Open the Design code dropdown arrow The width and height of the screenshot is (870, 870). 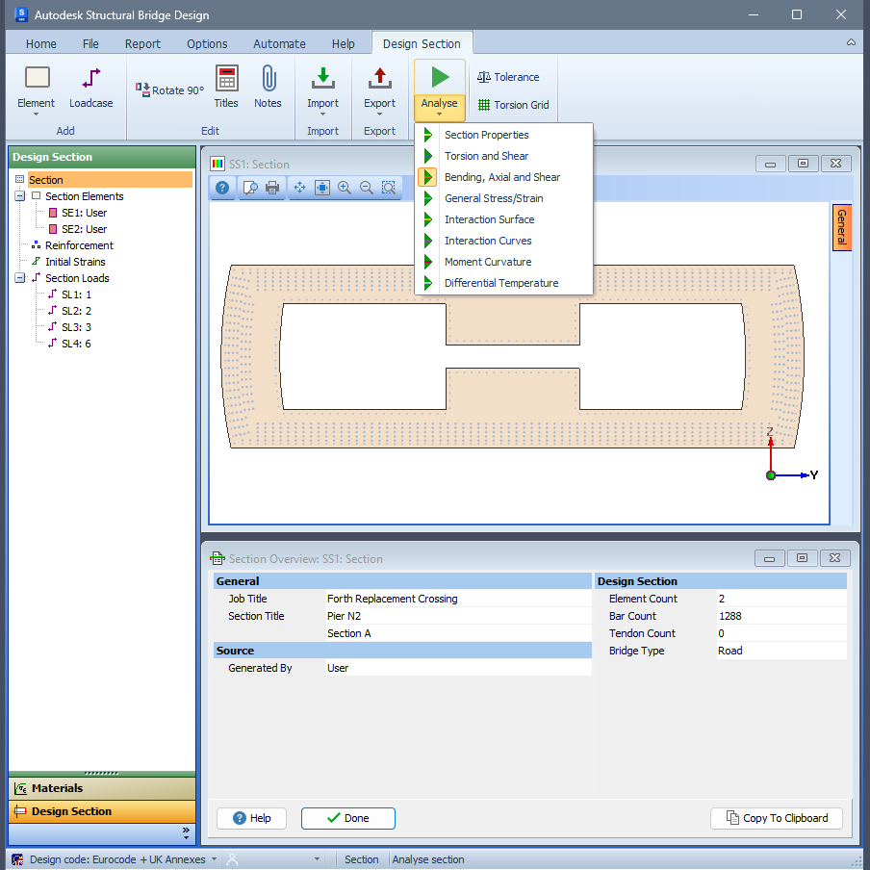215,858
